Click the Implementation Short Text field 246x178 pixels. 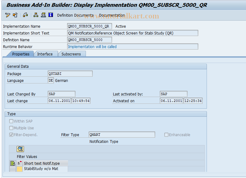pyautogui.click(x=133, y=33)
